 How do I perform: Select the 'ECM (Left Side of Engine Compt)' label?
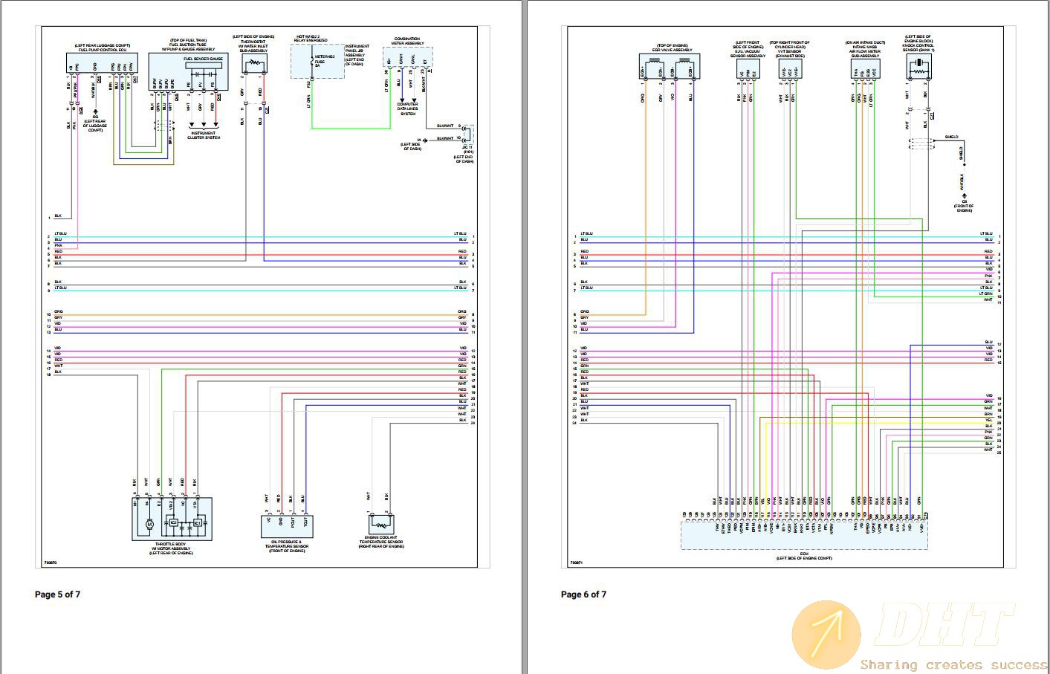[x=804, y=556]
